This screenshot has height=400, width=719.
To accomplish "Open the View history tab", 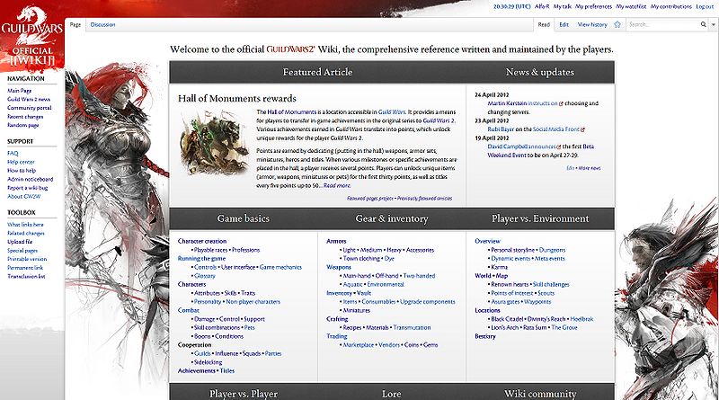I will tap(592, 25).
